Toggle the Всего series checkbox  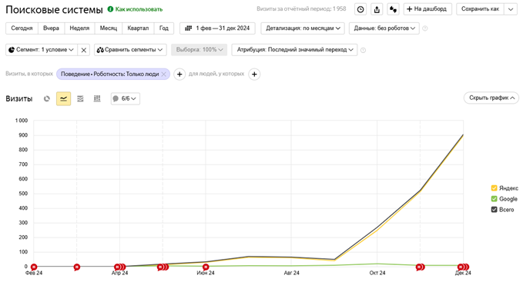click(x=495, y=210)
